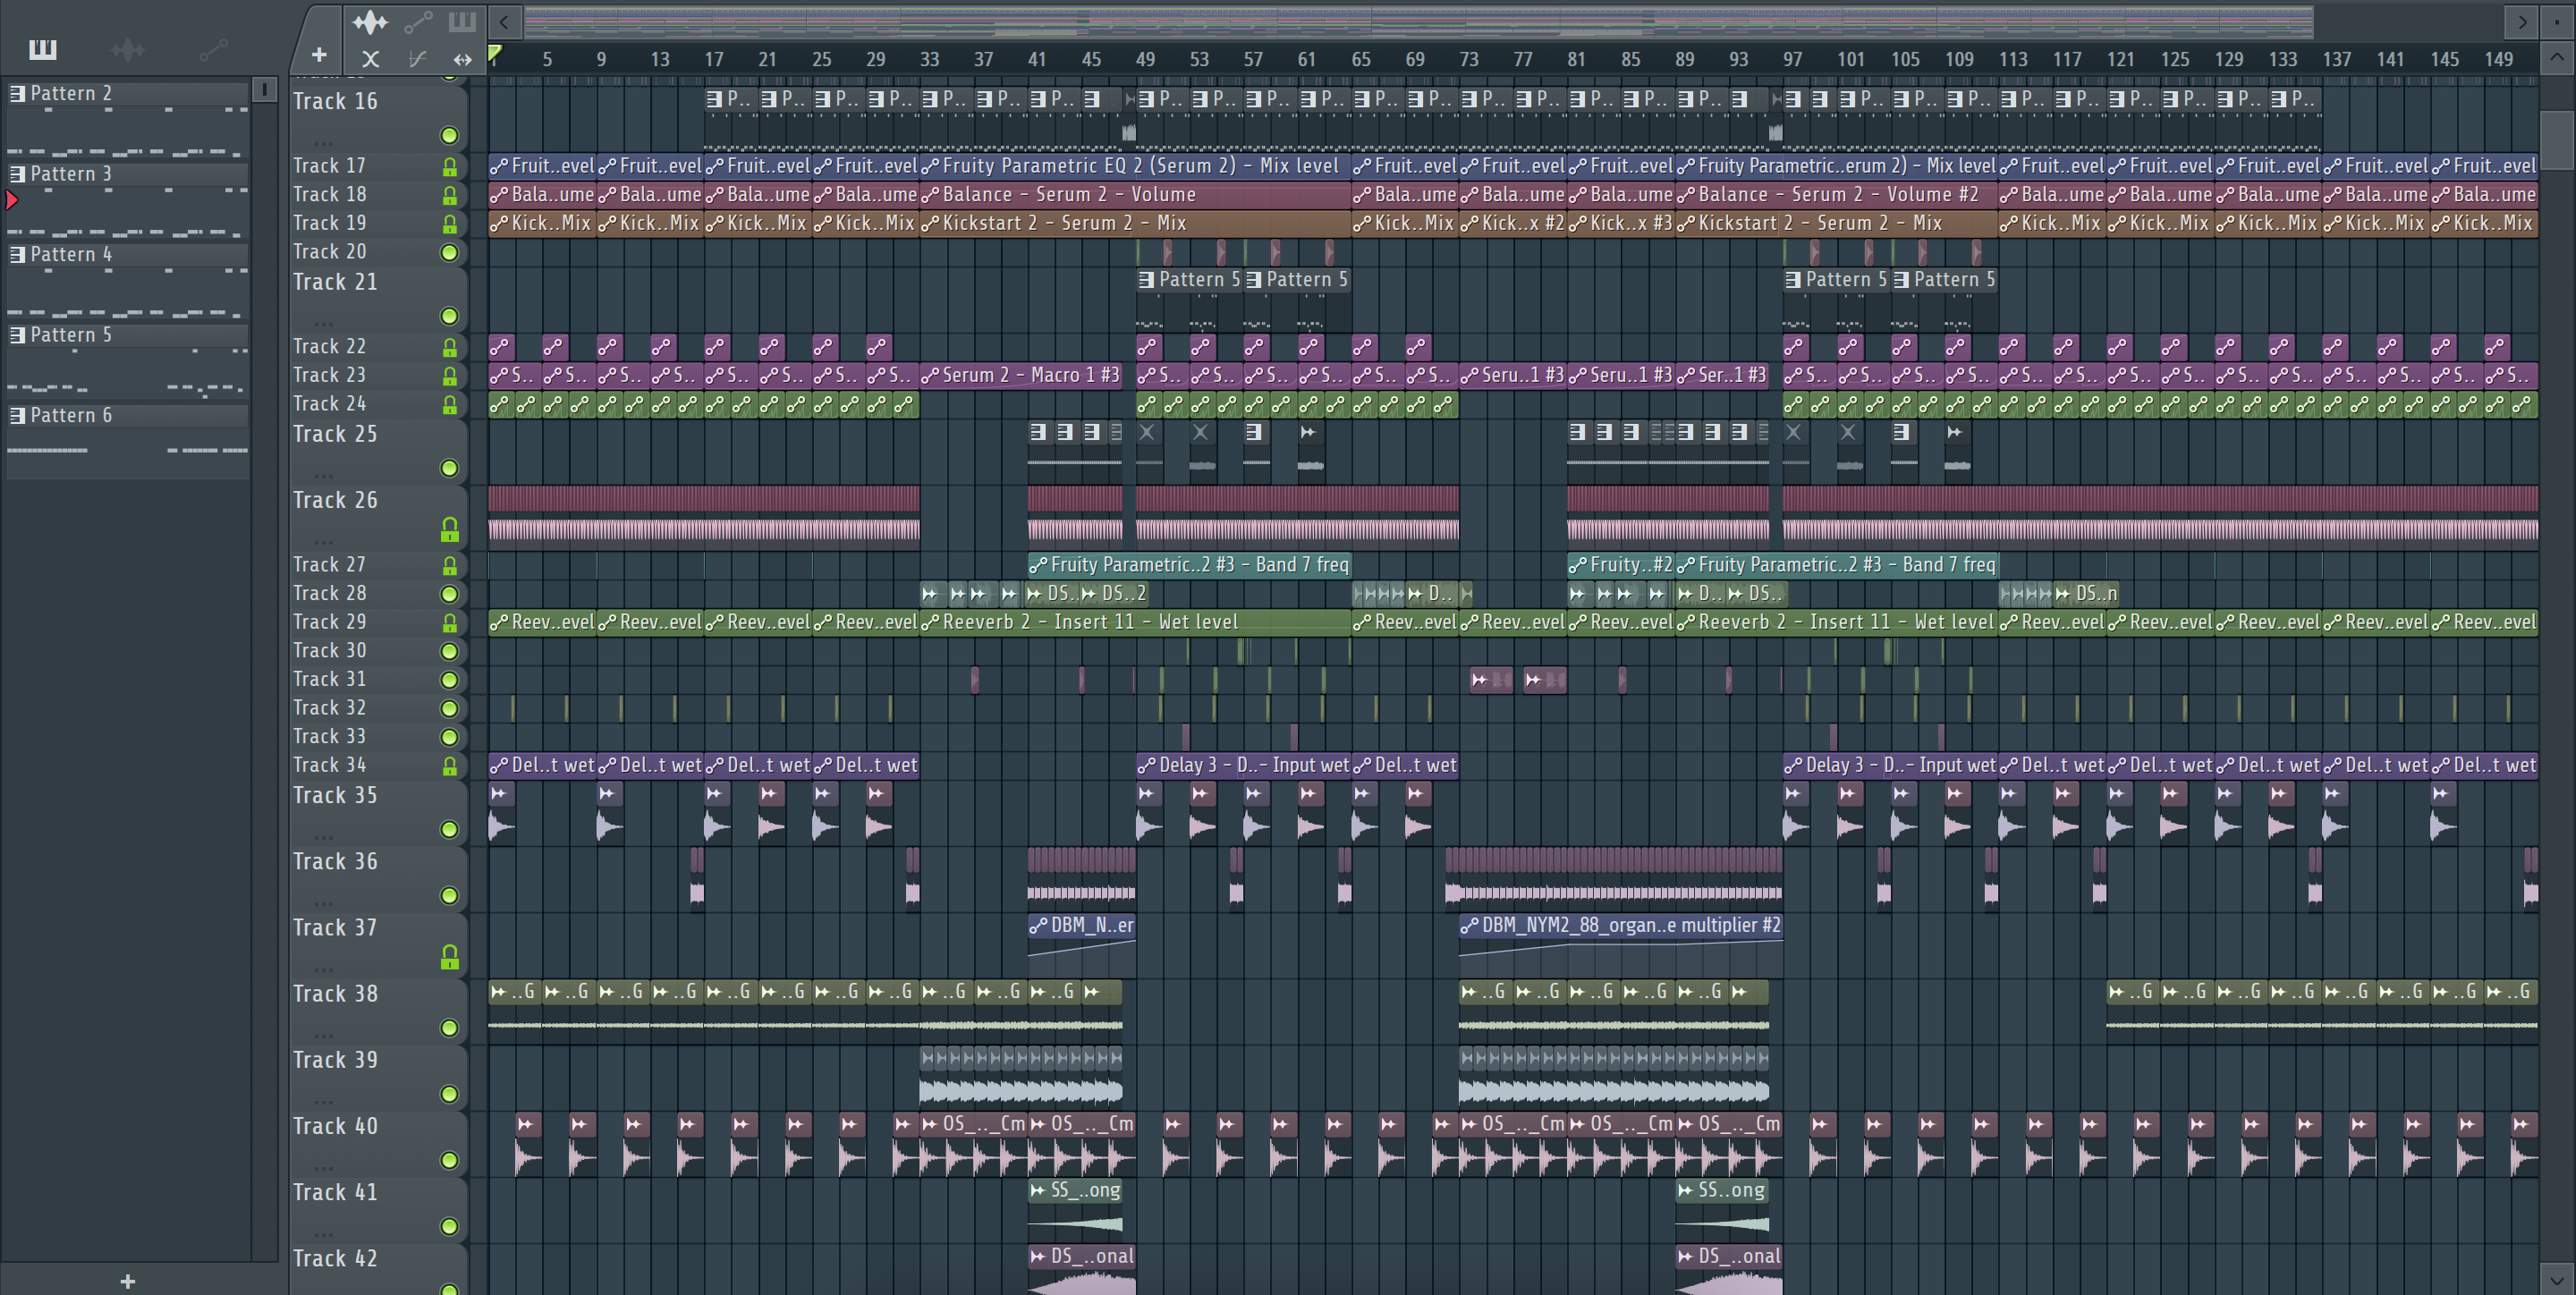Image resolution: width=2576 pixels, height=1295 pixels.
Task: Click the lock icon on Track 17
Action: pyautogui.click(x=450, y=167)
